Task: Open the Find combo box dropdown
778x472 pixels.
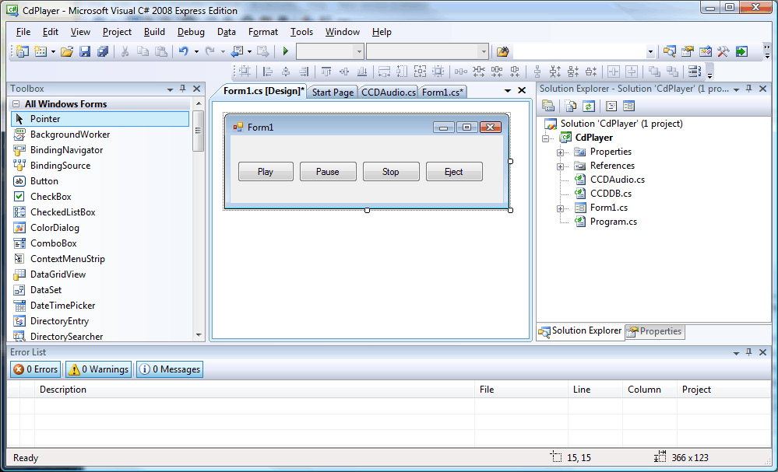Action: (x=650, y=51)
